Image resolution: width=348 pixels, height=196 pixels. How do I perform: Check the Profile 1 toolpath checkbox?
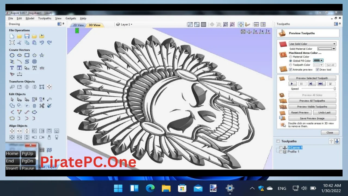(281, 152)
